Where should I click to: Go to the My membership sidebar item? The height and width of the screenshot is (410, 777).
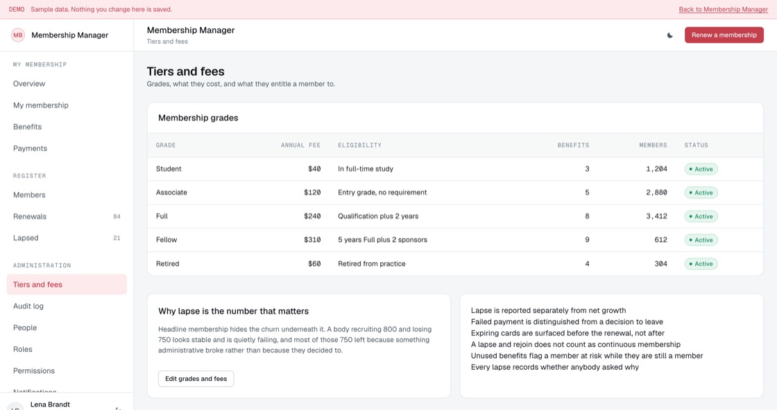[x=67, y=105]
